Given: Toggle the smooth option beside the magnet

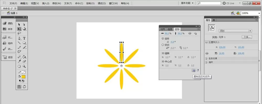Looking at the screenshot, I should tap(24, 87).
